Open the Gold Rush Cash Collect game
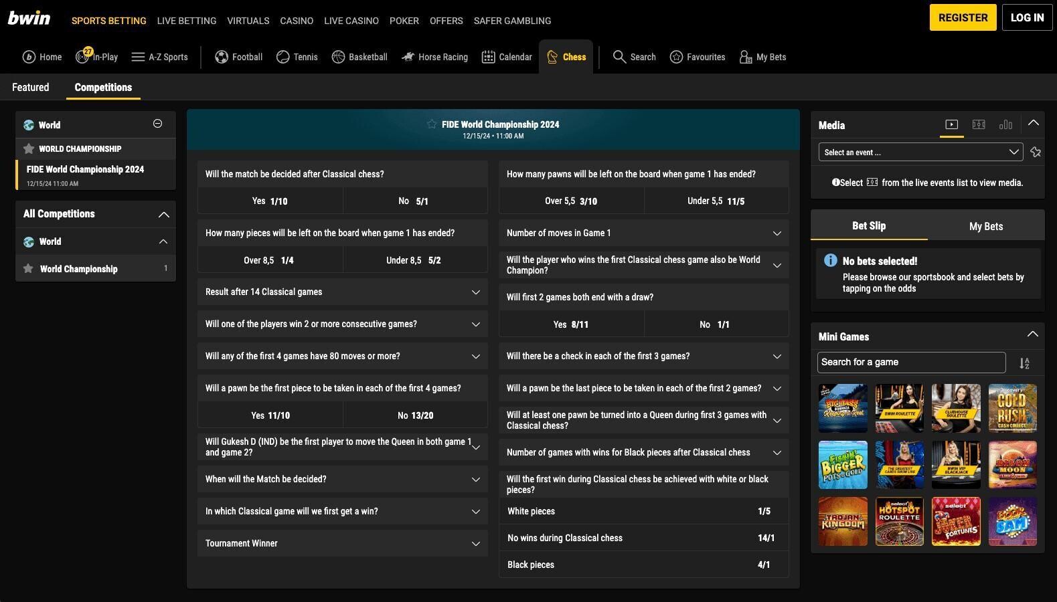The width and height of the screenshot is (1057, 602). [1012, 408]
